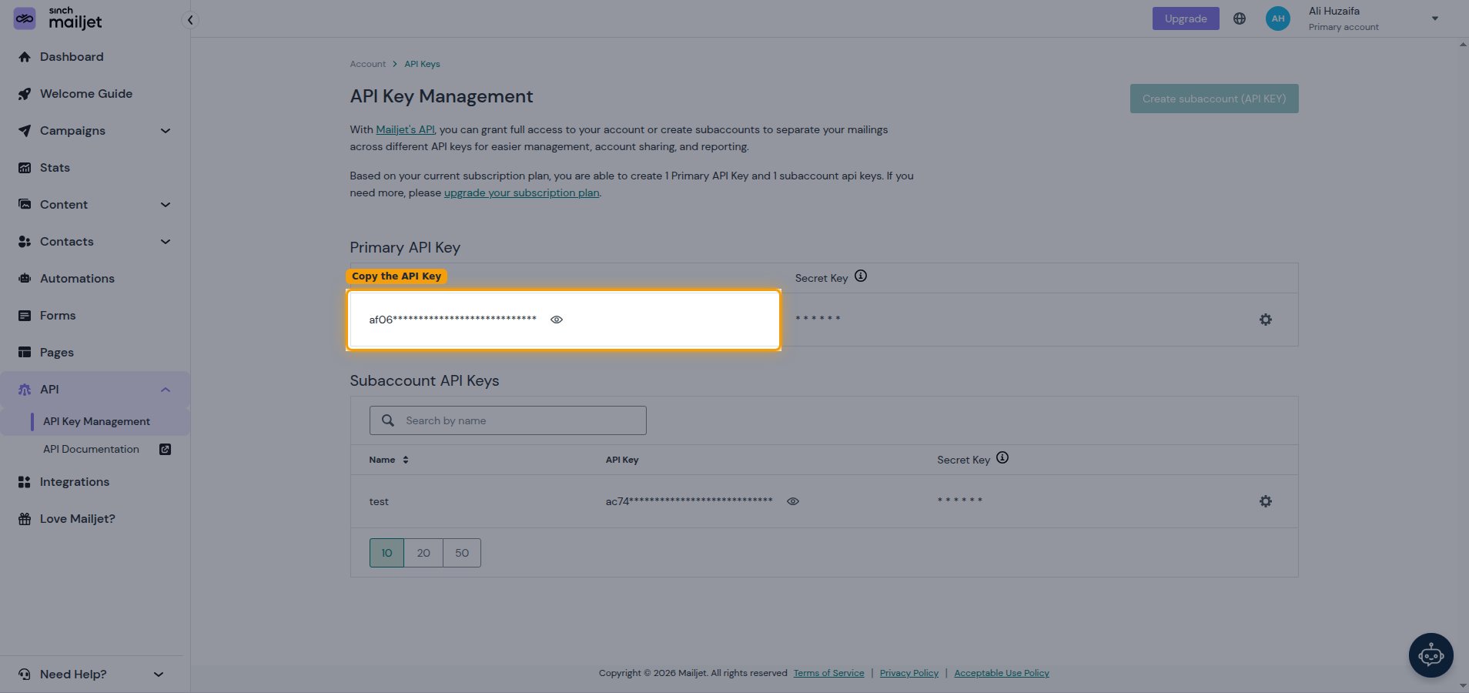The image size is (1469, 693).
Task: Click the Stats chart icon
Action: pyautogui.click(x=25, y=168)
